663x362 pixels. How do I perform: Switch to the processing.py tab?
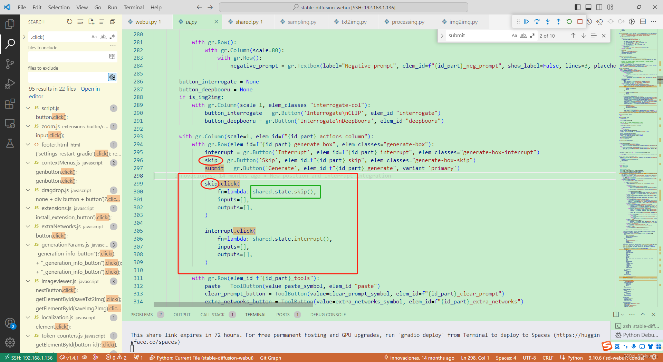[408, 22]
